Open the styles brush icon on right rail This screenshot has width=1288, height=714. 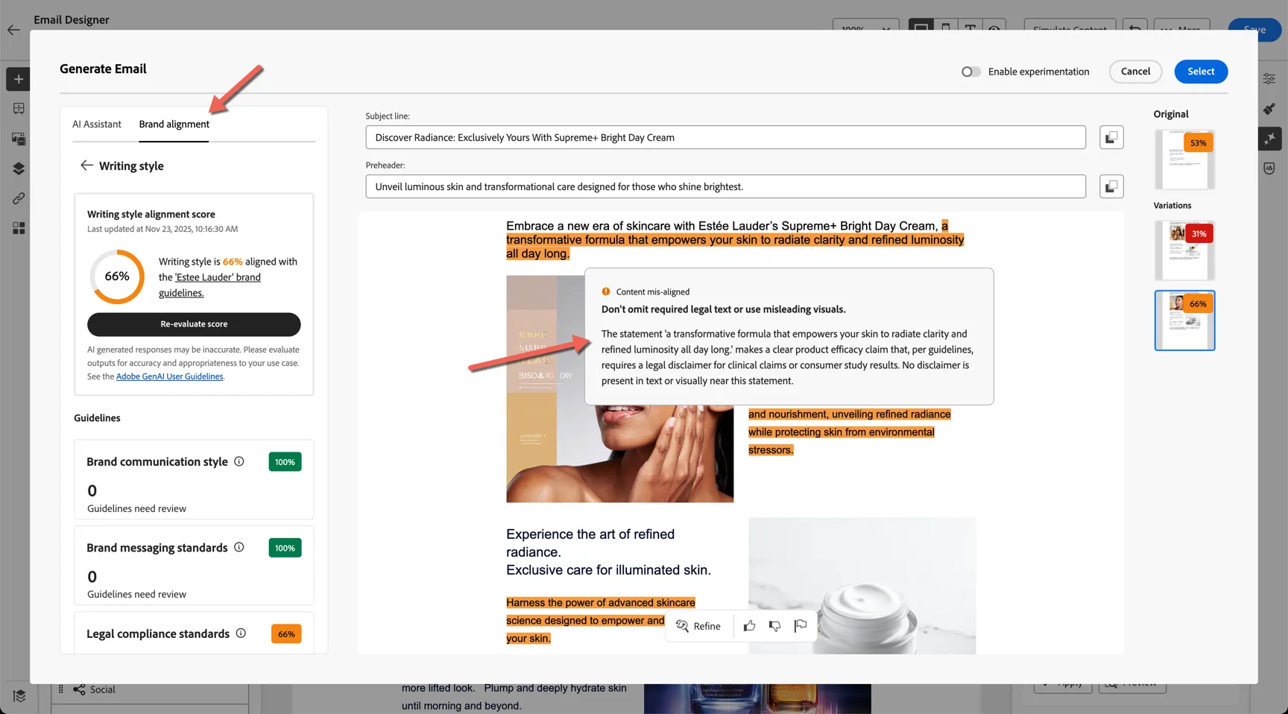pyautogui.click(x=1269, y=109)
